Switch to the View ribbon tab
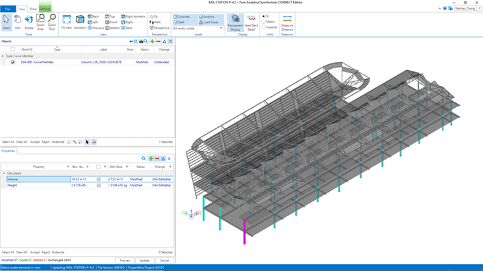Viewport: 483px width, 271px height. click(x=22, y=9)
